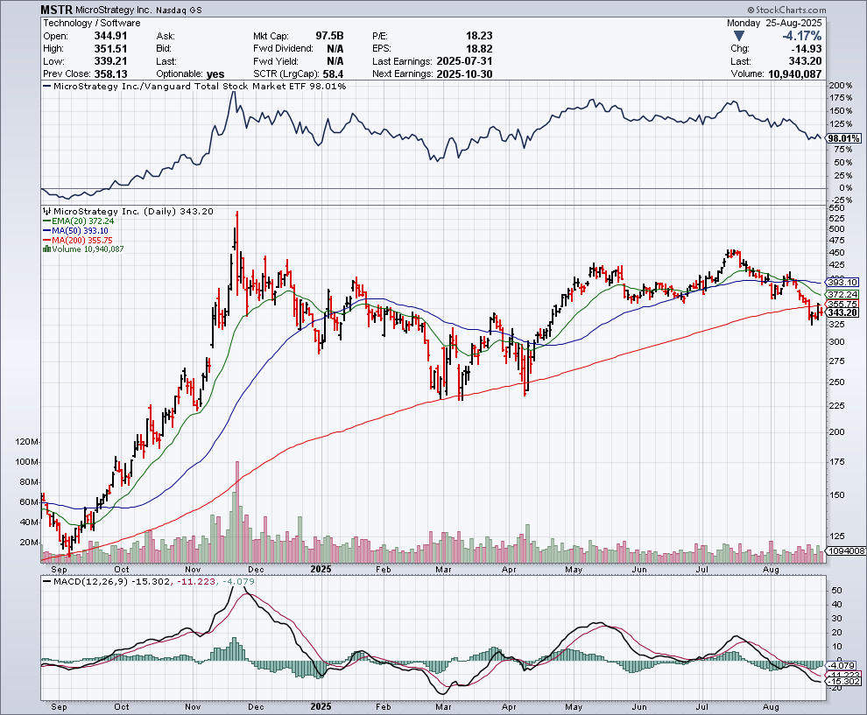
Task: Click the 200% label on relative-strength axis
Action: tap(841, 86)
